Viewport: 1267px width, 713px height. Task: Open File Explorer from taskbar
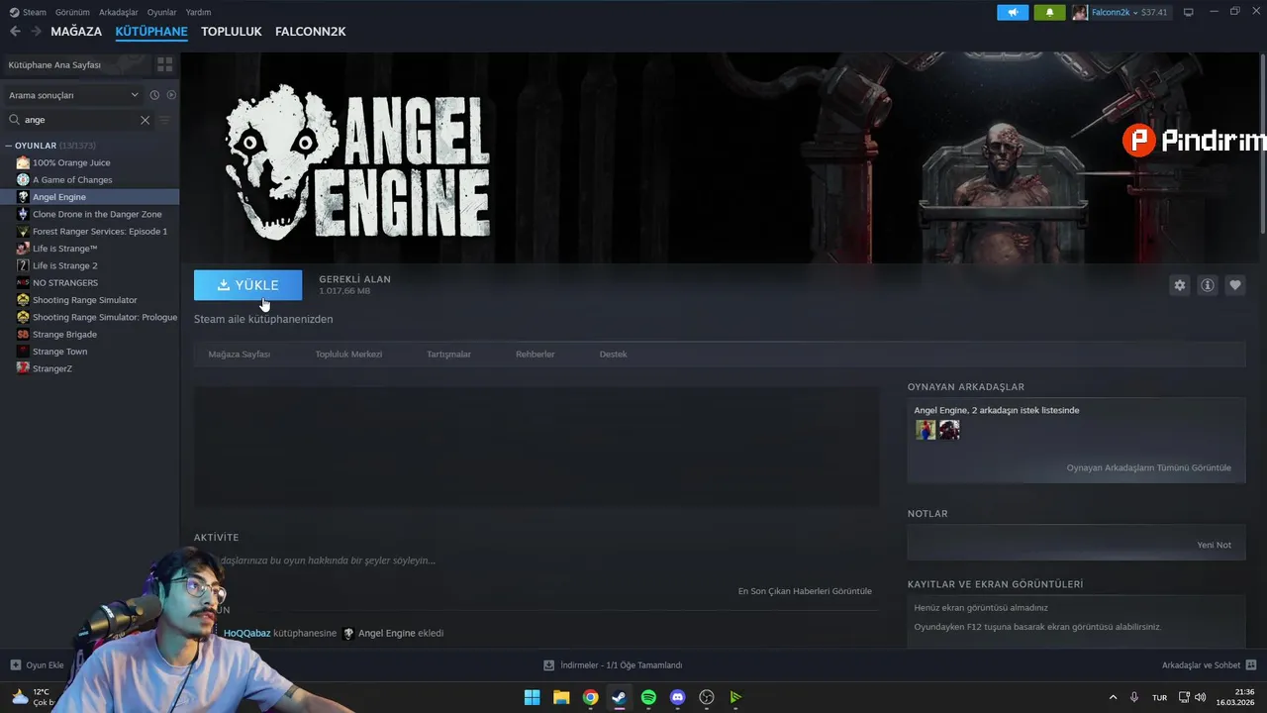coord(561,697)
